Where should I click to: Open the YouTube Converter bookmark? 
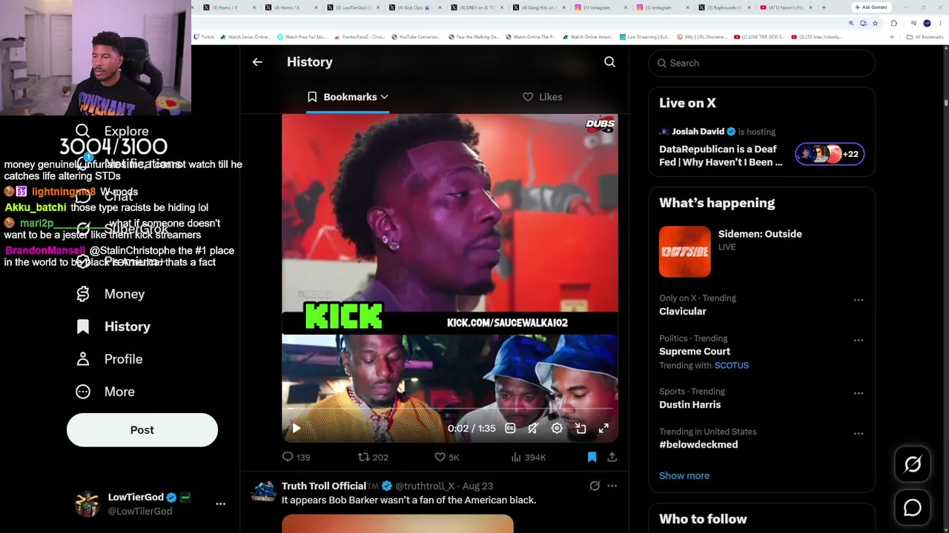tap(415, 37)
